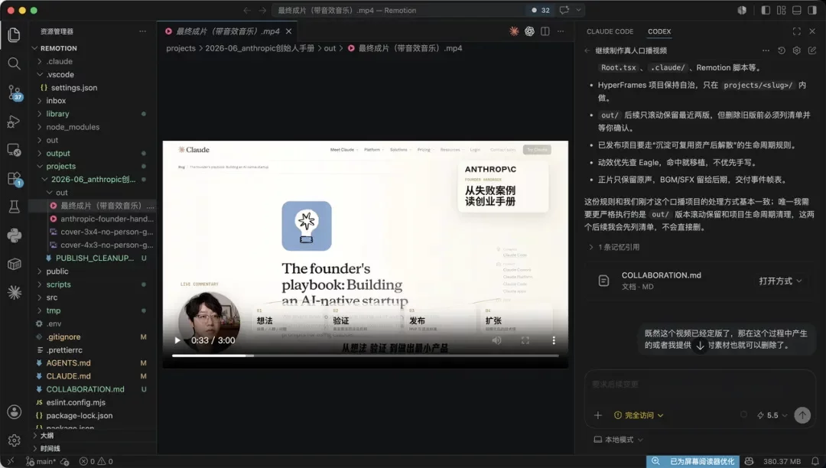
Task: Maximize the Codex side panel
Action: click(796, 31)
